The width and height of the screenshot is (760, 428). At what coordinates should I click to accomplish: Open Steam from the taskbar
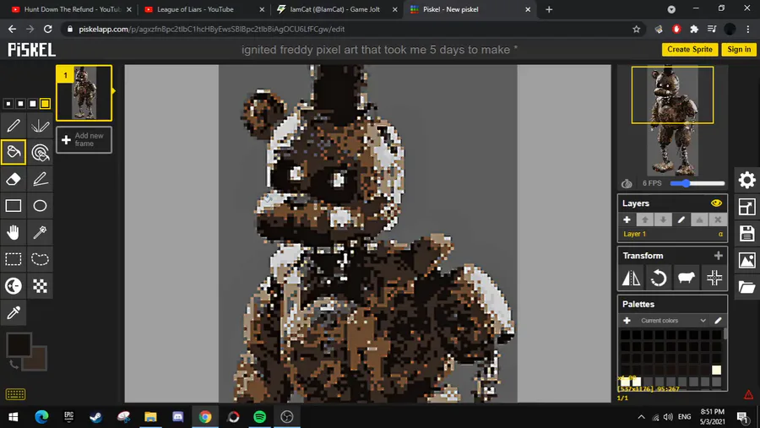(95, 417)
